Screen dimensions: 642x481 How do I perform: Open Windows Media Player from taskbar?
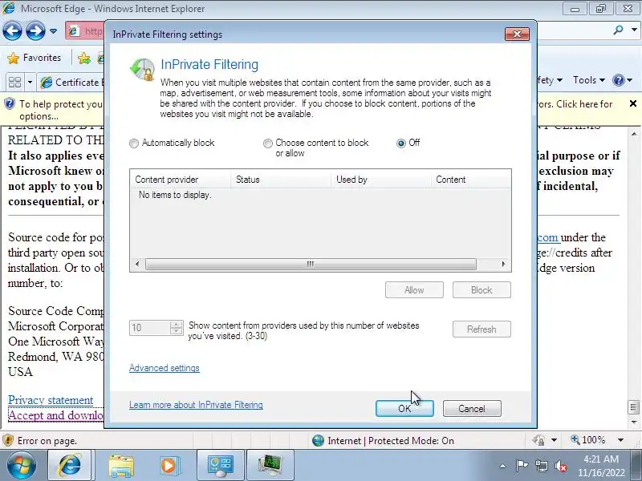[169, 465]
